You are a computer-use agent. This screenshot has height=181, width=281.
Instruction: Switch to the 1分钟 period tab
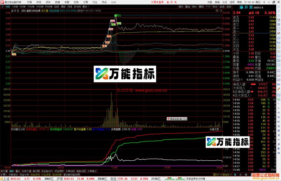pos(15,7)
